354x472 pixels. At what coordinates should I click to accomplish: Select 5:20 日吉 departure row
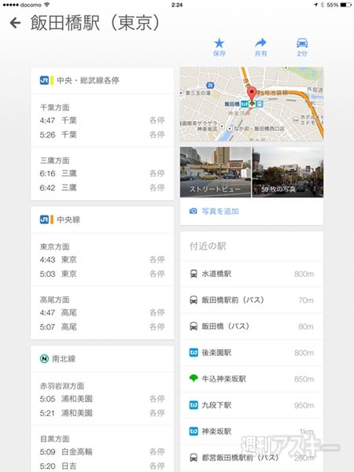(x=102, y=466)
